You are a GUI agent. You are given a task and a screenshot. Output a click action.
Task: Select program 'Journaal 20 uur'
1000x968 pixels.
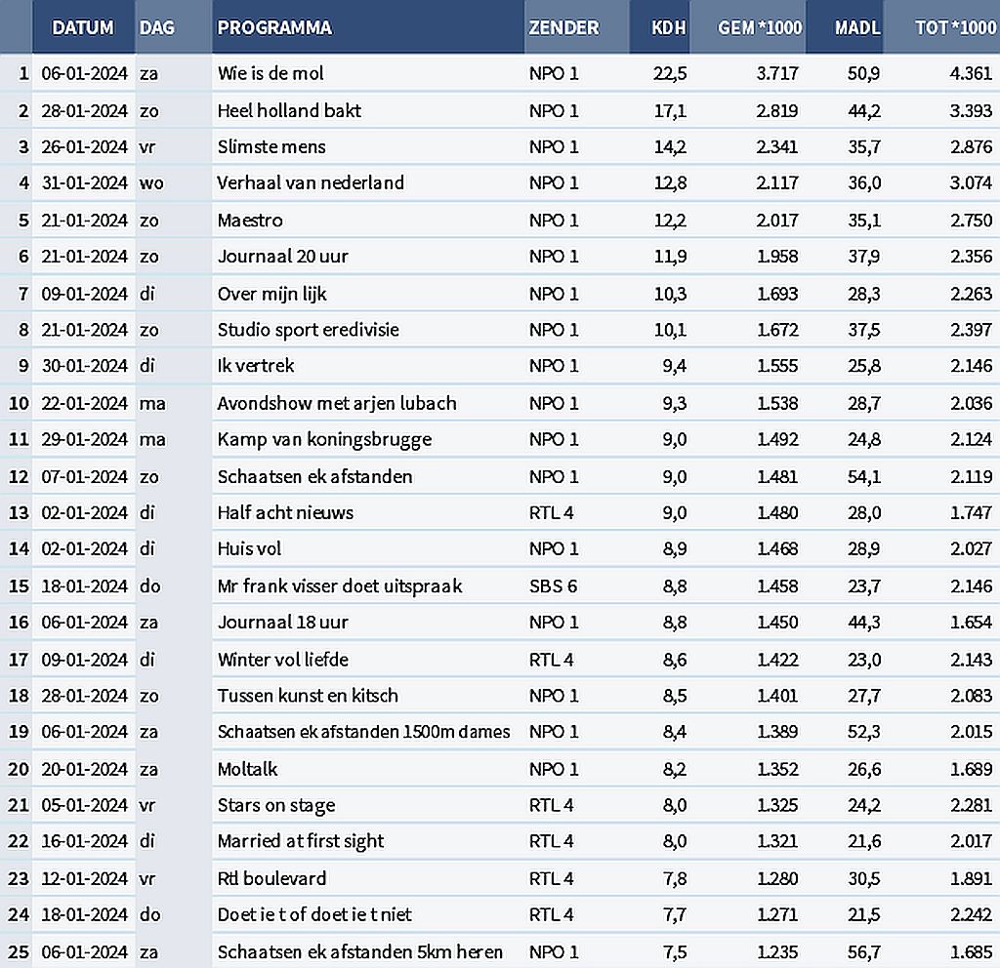click(x=282, y=257)
